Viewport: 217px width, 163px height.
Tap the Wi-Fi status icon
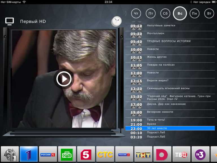point(24,2)
